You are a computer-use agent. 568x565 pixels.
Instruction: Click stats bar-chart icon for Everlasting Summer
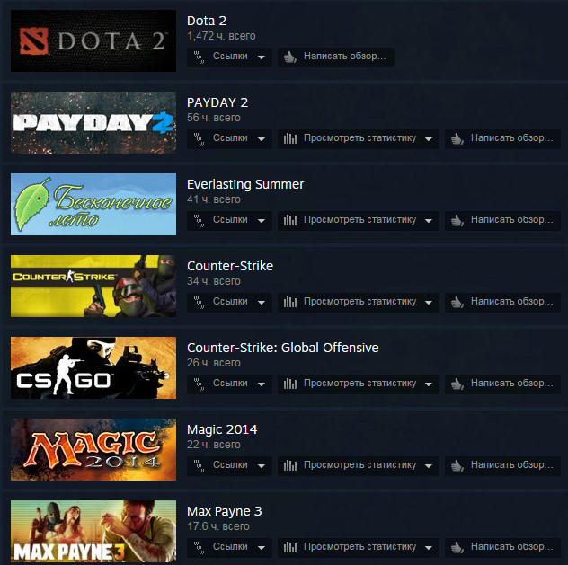coord(289,220)
